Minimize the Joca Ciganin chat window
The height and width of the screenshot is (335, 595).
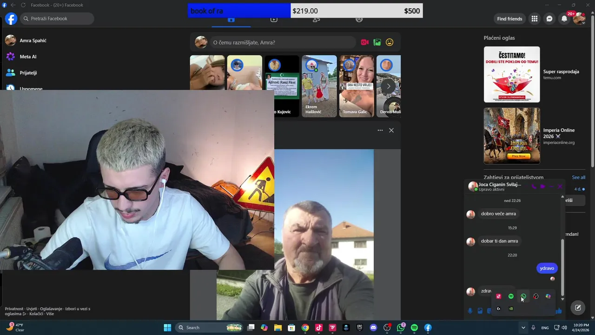click(x=551, y=187)
